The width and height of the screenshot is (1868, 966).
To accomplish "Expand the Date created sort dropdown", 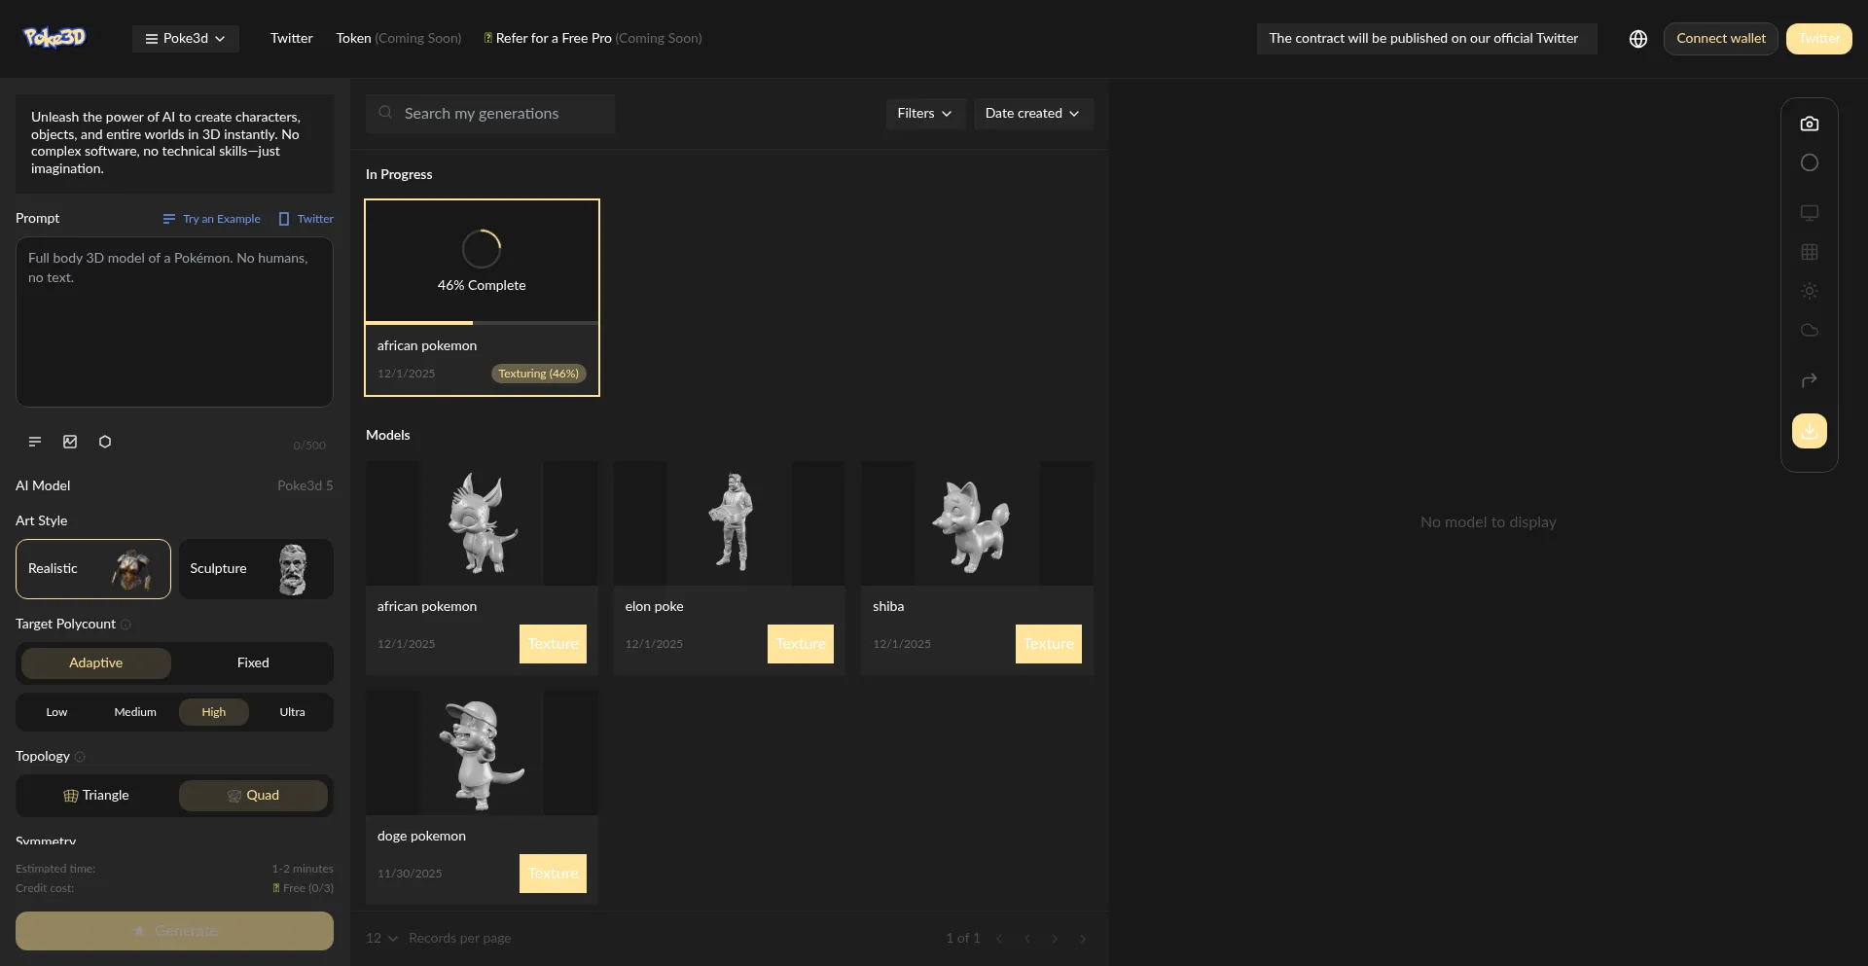I will point(1032,114).
